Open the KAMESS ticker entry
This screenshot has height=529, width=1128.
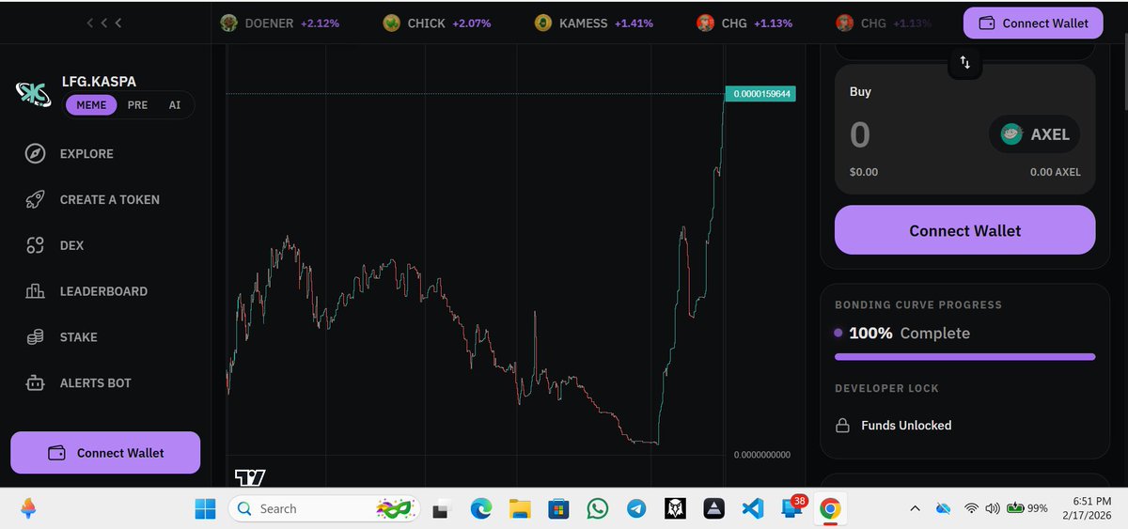click(595, 23)
